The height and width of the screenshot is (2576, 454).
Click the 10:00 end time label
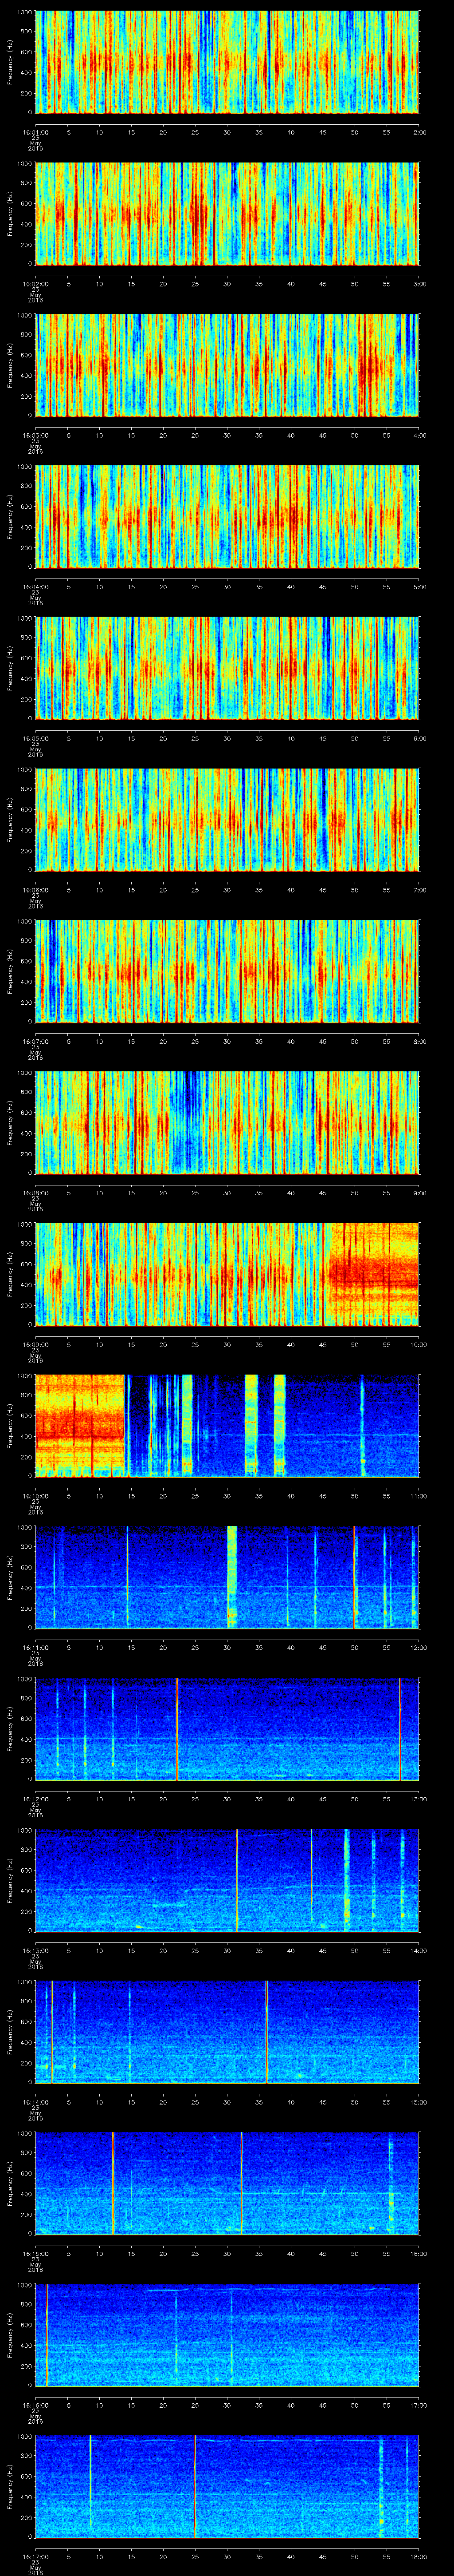tap(419, 1344)
